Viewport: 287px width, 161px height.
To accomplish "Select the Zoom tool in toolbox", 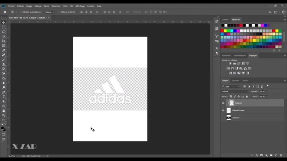I will click(4, 115).
